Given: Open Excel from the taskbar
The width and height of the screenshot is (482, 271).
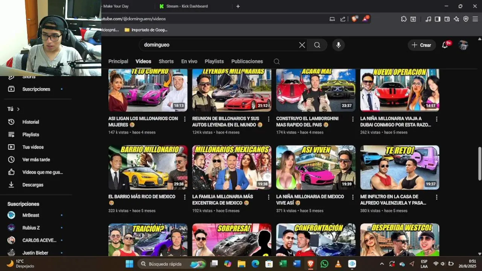Looking at the screenshot, I should point(283,264).
